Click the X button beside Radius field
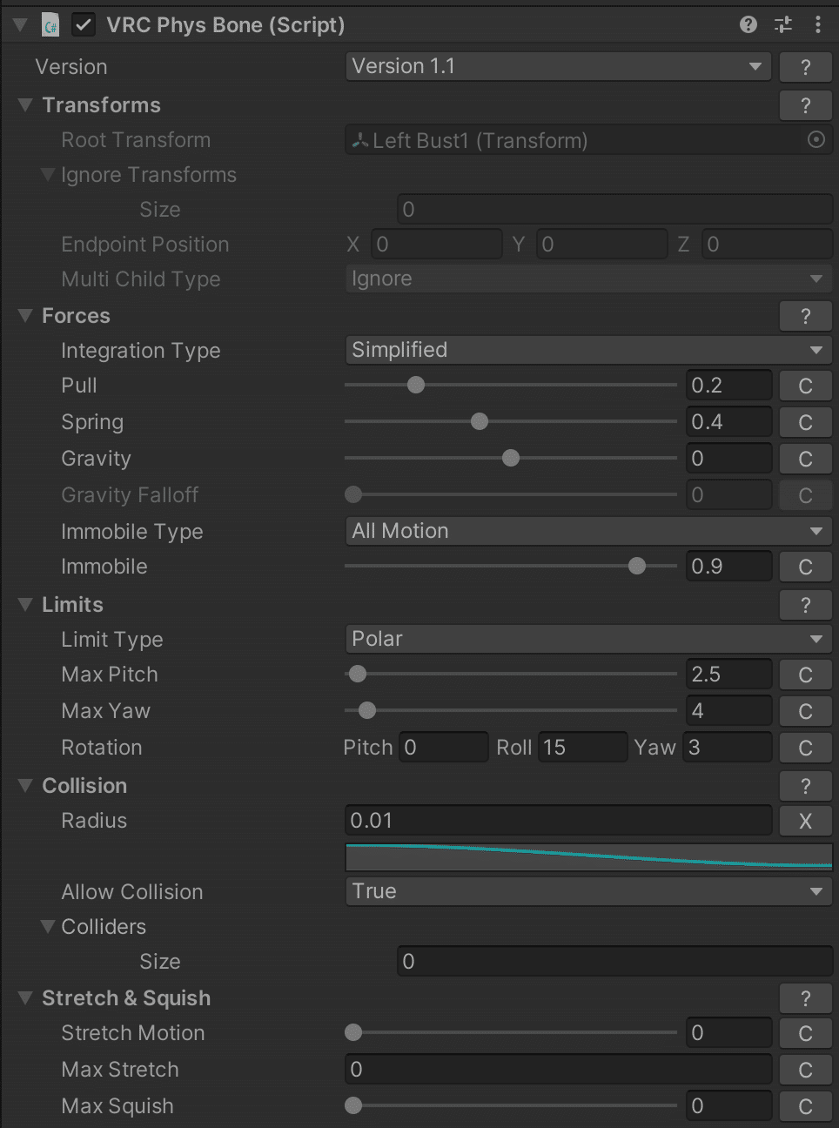Screen dimensions: 839x1128 (x=805, y=821)
